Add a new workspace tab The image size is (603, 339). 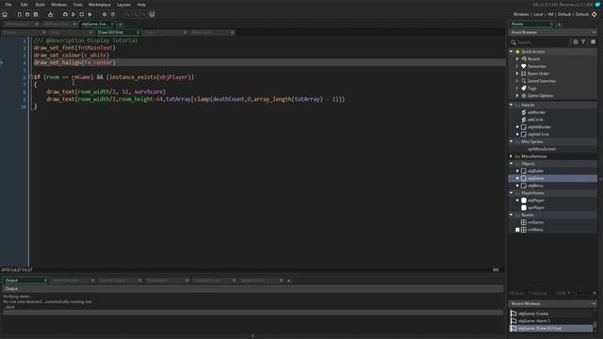click(121, 24)
